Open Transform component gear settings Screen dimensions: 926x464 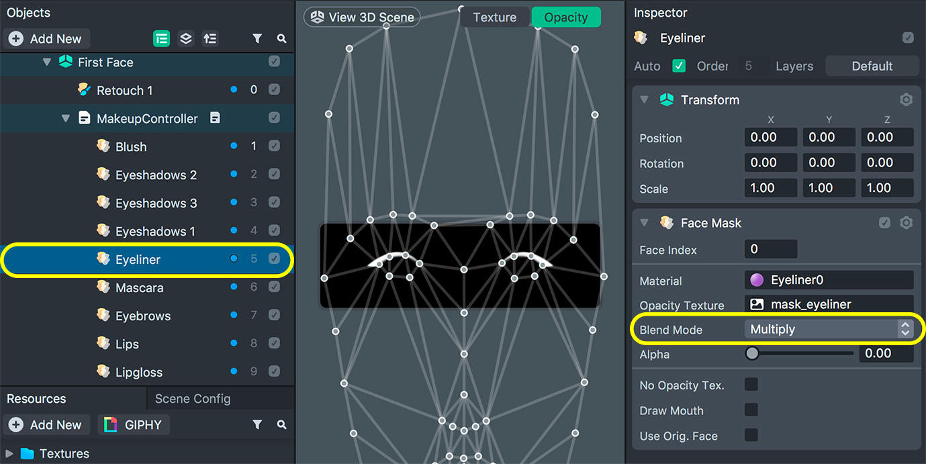906,100
